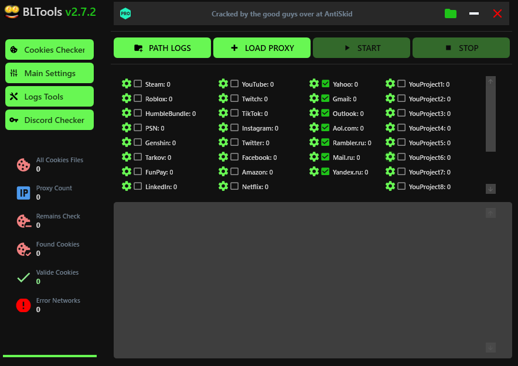Image resolution: width=518 pixels, height=366 pixels.
Task: Click the gear icon for Twitter
Action: pyautogui.click(x=223, y=142)
